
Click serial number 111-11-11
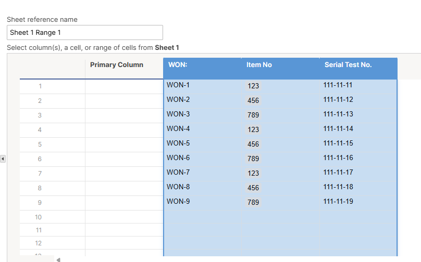[358, 86]
